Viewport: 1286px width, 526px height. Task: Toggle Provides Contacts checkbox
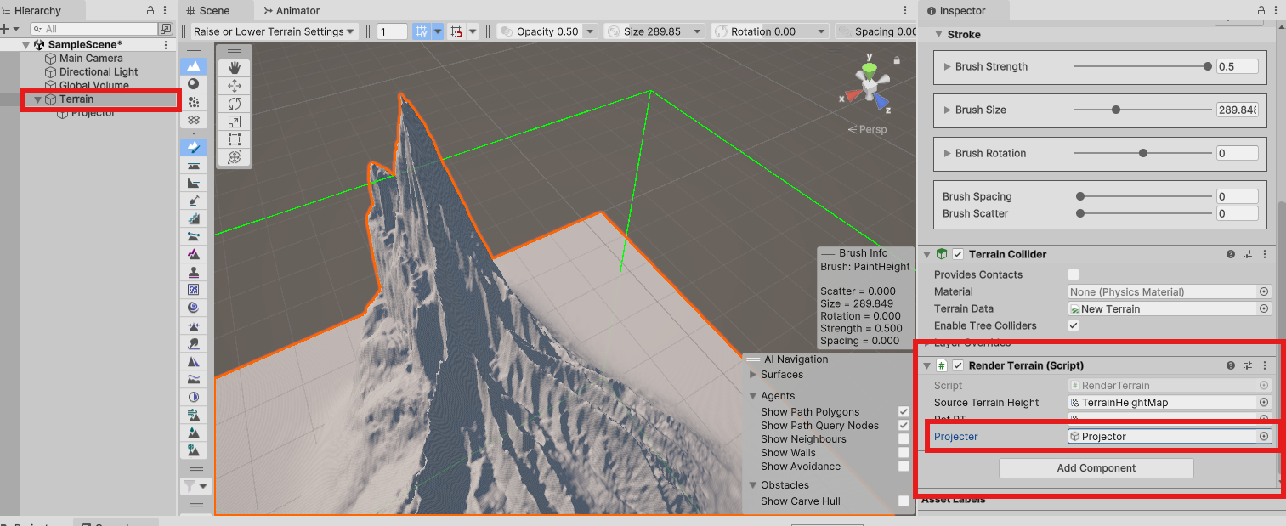tap(1074, 274)
